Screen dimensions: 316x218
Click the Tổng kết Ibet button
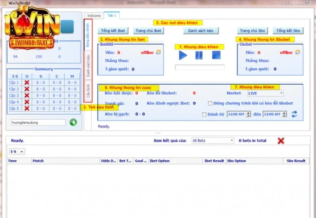(x=113, y=31)
